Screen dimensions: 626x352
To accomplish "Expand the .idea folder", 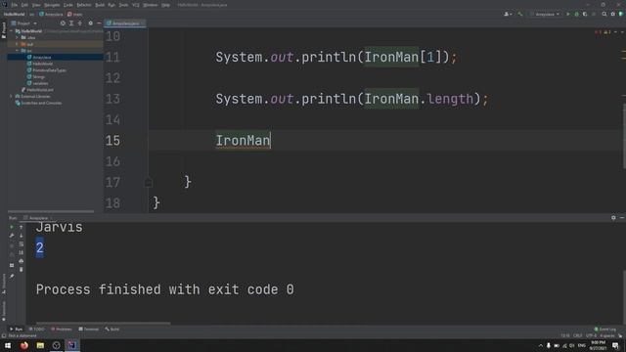I will pyautogui.click(x=18, y=37).
